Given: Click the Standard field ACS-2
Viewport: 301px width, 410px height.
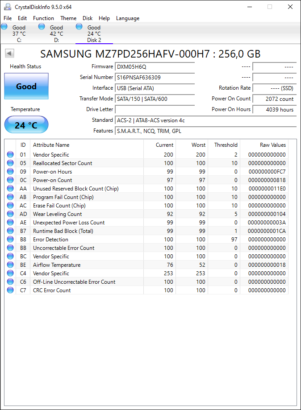Looking at the screenshot, I should [206, 120].
